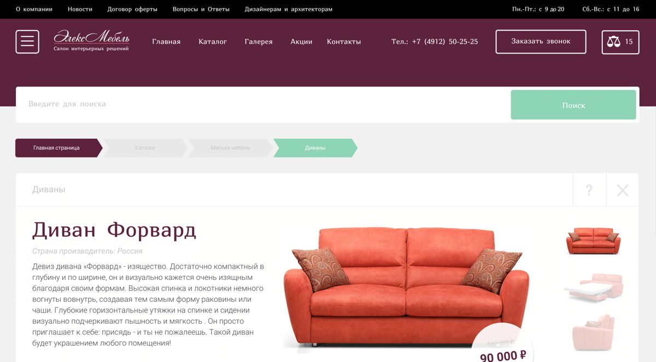Select the first sofa thumbnail
Image resolution: width=656 pixels, height=362 pixels.
(594, 241)
